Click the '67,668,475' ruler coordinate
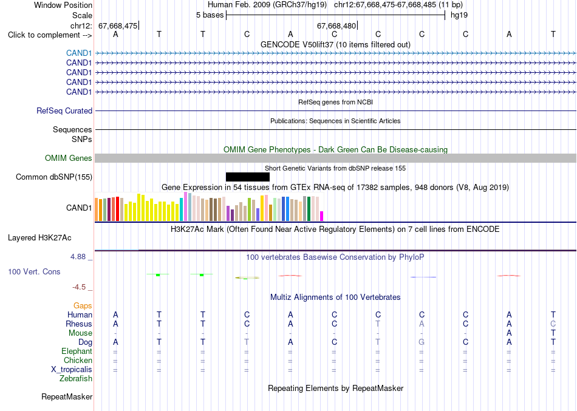This screenshot has width=577, height=411. (118, 25)
